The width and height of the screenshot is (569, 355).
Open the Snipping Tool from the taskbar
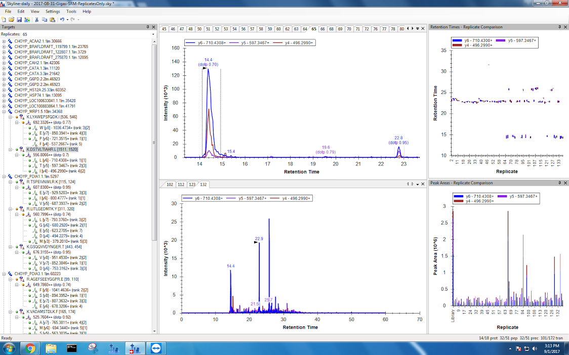point(93,348)
